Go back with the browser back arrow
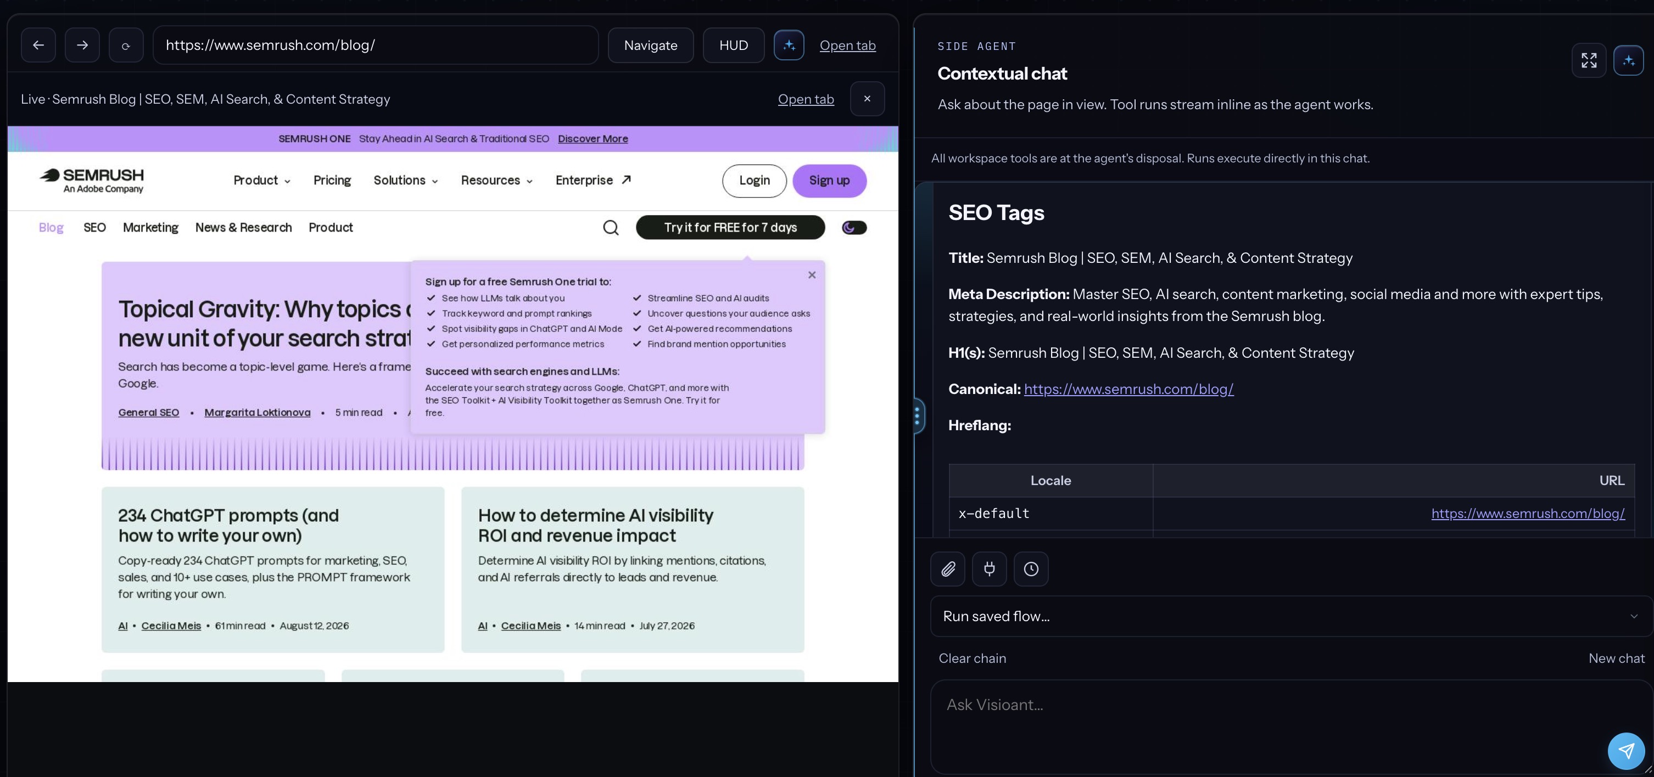The image size is (1654, 777). [x=38, y=45]
